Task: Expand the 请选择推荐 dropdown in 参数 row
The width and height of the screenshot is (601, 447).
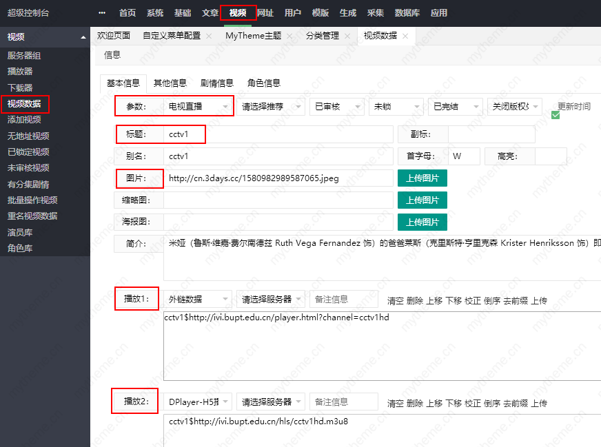Action: coord(270,107)
